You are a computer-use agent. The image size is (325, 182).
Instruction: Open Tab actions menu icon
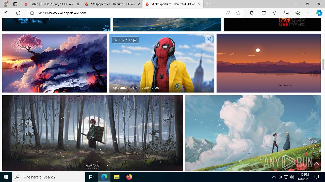(15, 4)
